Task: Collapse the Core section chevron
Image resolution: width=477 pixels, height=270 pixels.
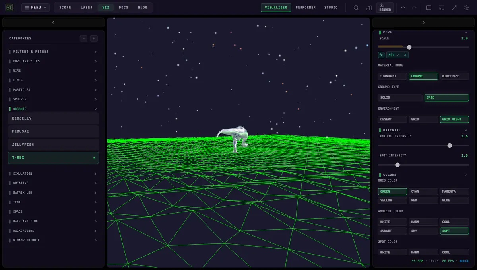Action: click(466, 32)
